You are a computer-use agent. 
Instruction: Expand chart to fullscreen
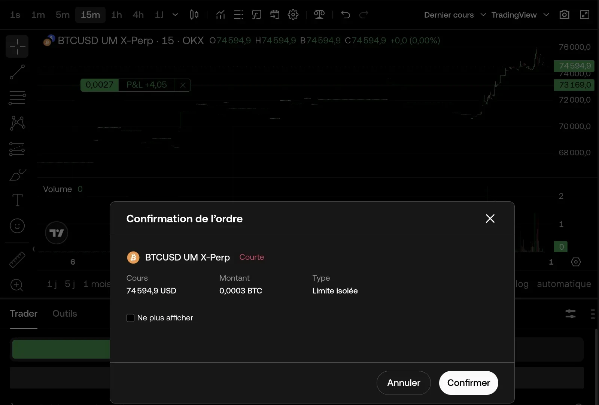pos(584,15)
